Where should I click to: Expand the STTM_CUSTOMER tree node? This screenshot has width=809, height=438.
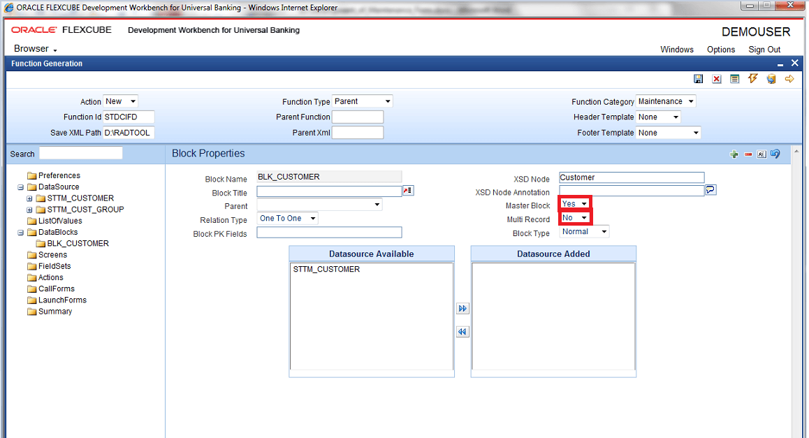29,198
